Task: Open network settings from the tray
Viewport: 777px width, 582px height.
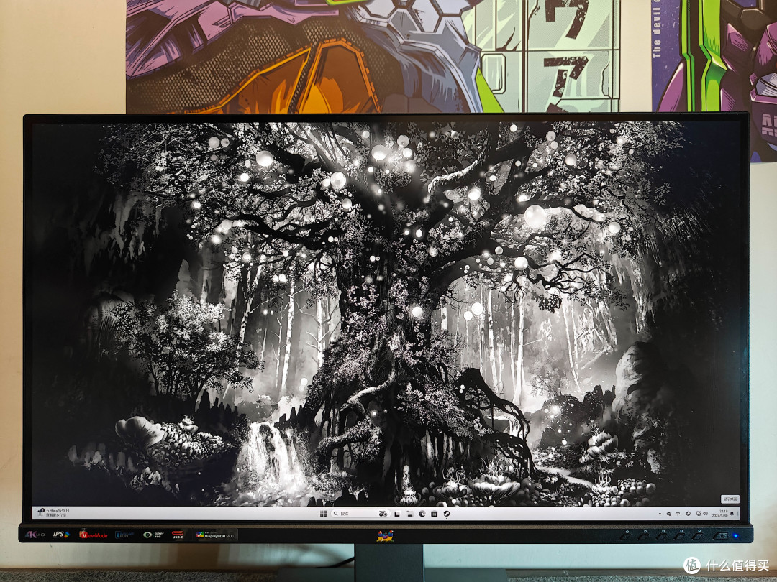Action: [699, 514]
